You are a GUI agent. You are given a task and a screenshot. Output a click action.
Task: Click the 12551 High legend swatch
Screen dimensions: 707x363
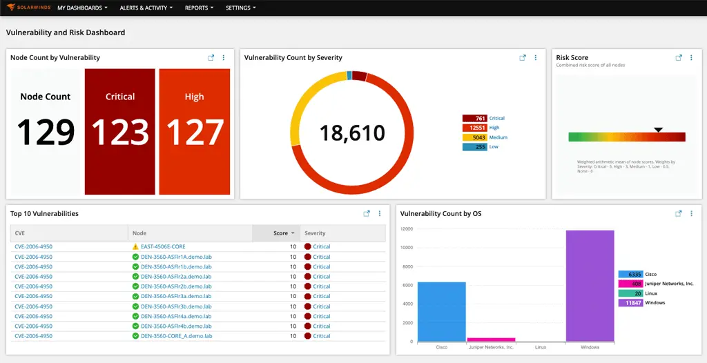tap(475, 128)
